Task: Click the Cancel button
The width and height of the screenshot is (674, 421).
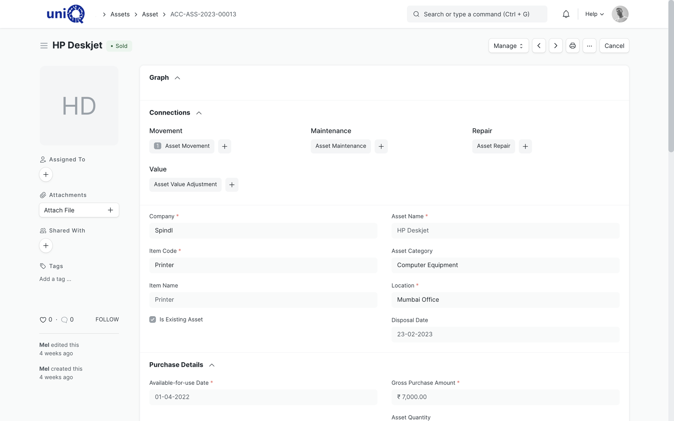Action: click(614, 46)
